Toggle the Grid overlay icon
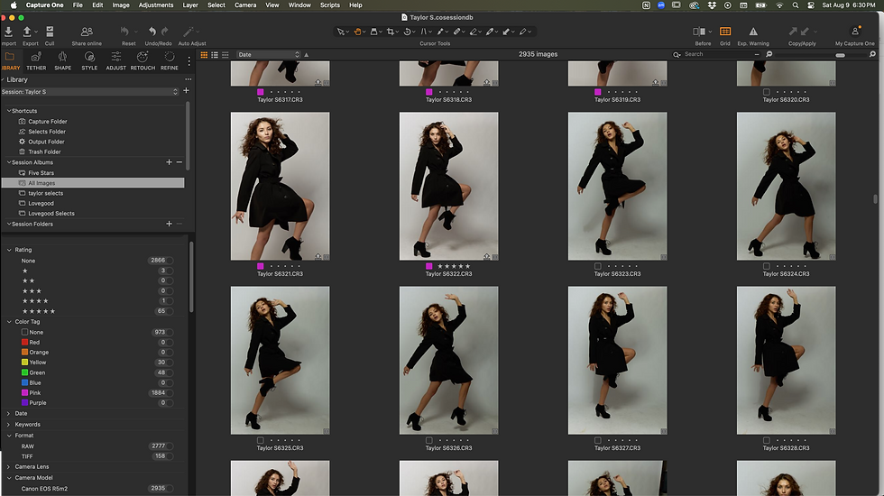The image size is (884, 496). (x=725, y=32)
